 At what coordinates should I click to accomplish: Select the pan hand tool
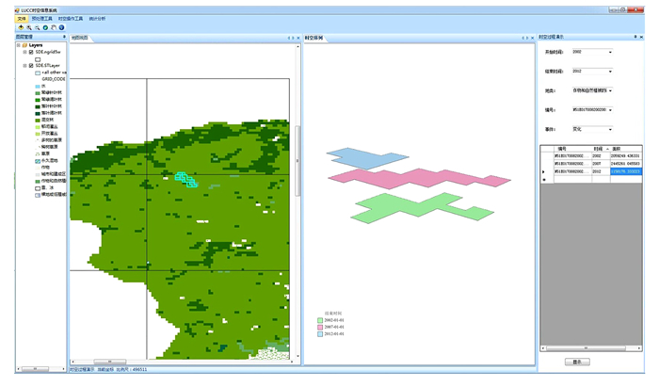[53, 27]
